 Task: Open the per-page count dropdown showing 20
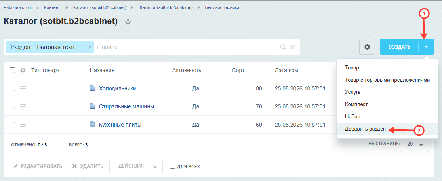tap(415, 144)
